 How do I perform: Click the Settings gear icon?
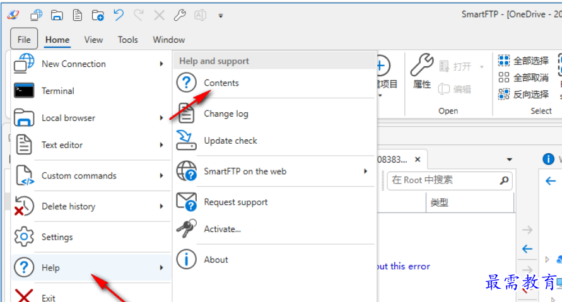pyautogui.click(x=24, y=237)
